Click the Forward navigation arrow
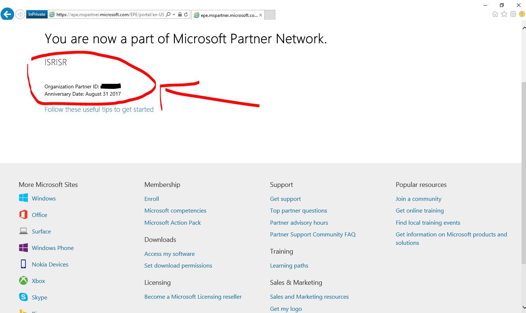 20,15
